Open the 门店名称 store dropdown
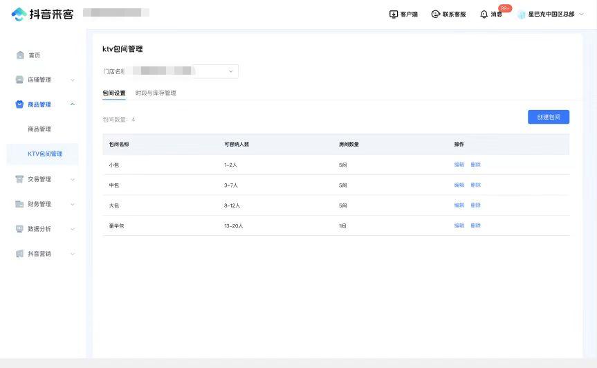The height and width of the screenshot is (368, 597). pyautogui.click(x=230, y=71)
